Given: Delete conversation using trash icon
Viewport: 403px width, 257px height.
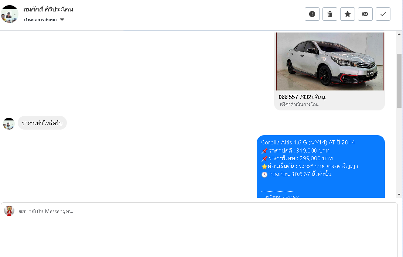Looking at the screenshot, I should click(x=330, y=14).
